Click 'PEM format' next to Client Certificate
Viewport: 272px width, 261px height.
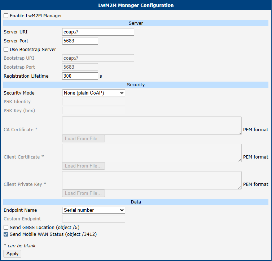[x=256, y=157]
